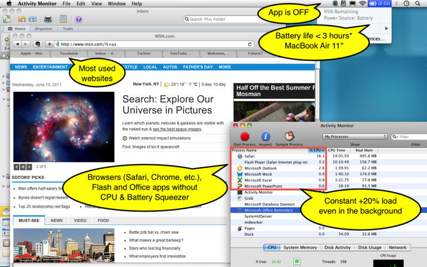Open the Filter search options arrow
The height and width of the screenshot is (267, 427).
click(395, 137)
